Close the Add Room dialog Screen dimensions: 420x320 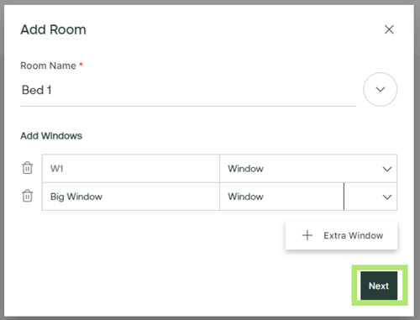pos(389,29)
